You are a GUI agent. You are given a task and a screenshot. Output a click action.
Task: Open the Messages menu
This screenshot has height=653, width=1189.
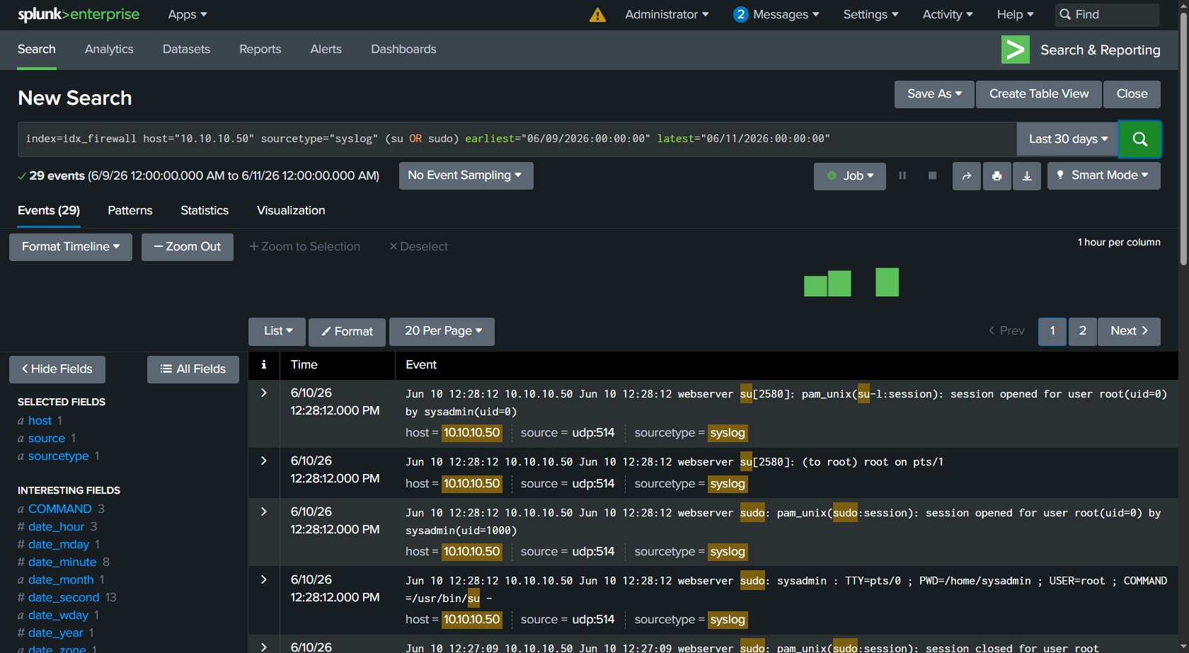pos(786,15)
